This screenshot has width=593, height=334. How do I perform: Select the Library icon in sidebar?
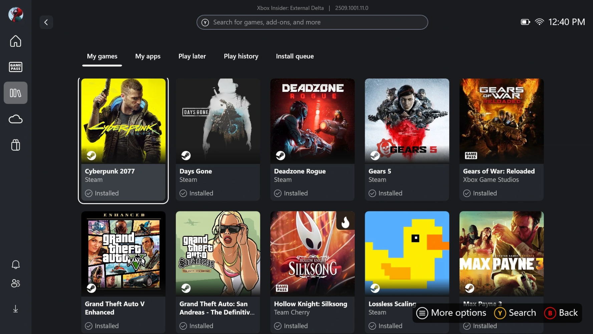pyautogui.click(x=16, y=93)
